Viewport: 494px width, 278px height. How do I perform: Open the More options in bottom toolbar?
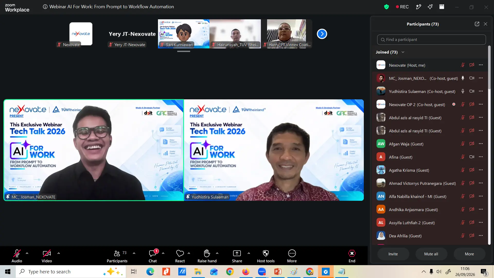[292, 256]
